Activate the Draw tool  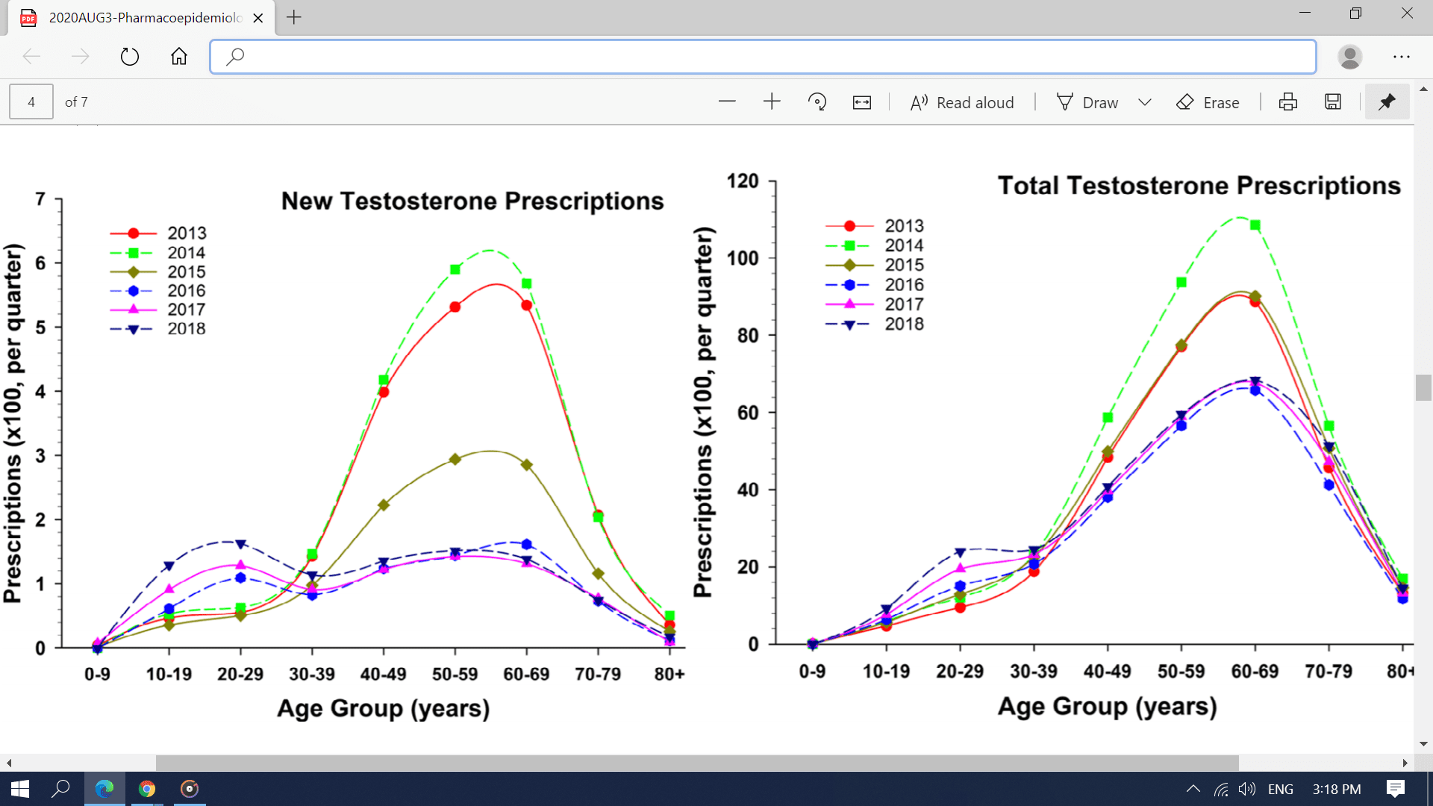click(1087, 102)
